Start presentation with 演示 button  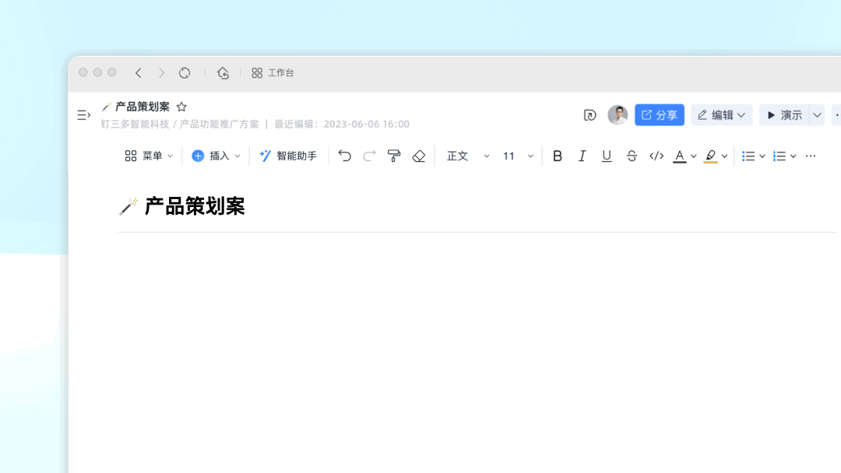[x=784, y=115]
